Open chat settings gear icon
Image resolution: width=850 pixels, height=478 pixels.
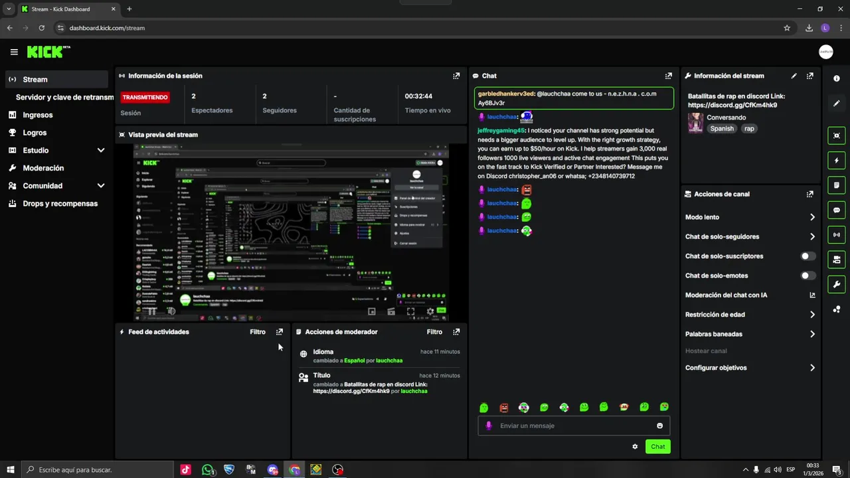(x=635, y=447)
